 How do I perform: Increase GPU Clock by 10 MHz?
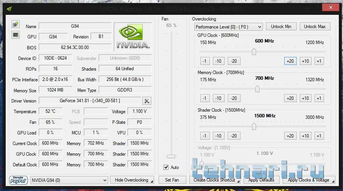[x=305, y=61]
